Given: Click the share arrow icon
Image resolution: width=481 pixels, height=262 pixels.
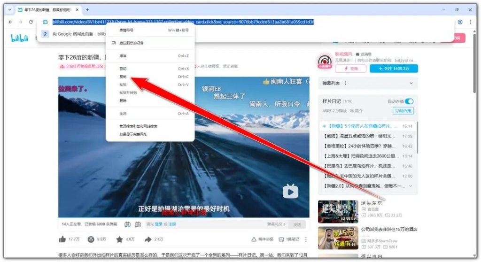Looking at the screenshot, I should pyautogui.click(x=148, y=239).
